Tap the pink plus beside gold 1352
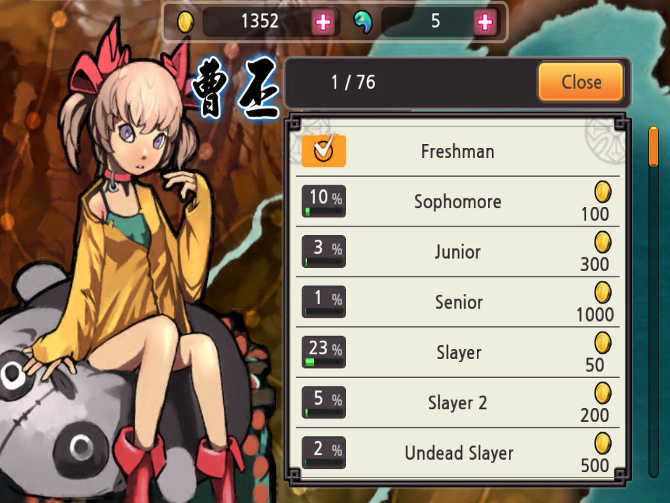Viewport: 670px width, 503px height. (x=323, y=22)
